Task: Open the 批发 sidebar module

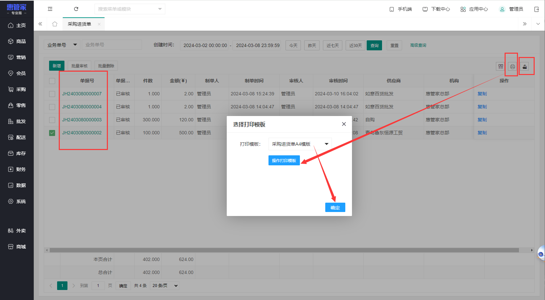Action: pos(17,121)
